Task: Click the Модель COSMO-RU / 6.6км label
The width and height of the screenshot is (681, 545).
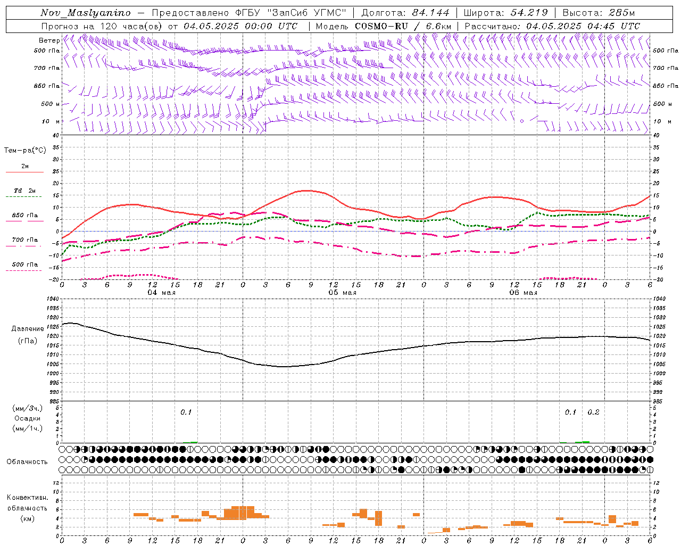Action: point(384,26)
